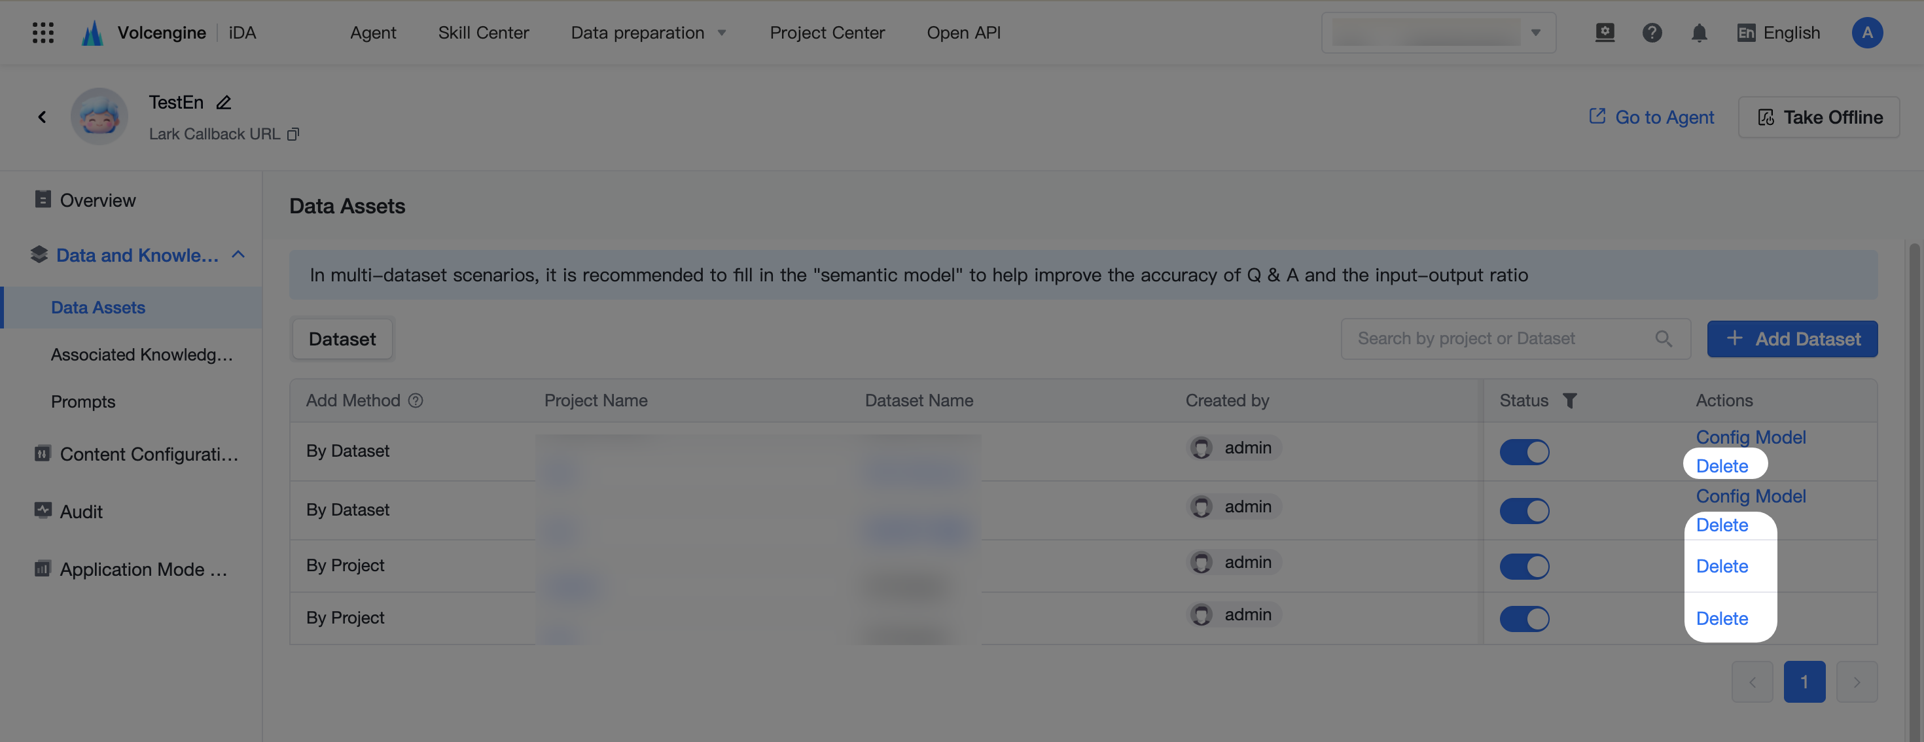This screenshot has width=1924, height=742.
Task: Toggle status of first By Project row
Action: tap(1524, 567)
